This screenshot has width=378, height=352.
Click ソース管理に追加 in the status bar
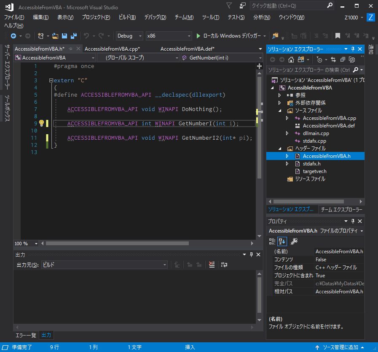[340, 347]
